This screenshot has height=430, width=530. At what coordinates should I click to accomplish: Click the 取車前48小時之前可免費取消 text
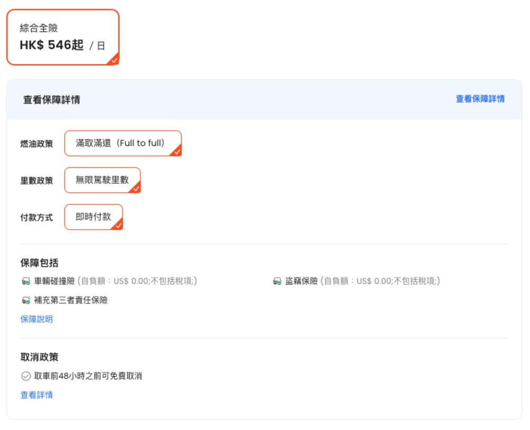click(x=88, y=376)
